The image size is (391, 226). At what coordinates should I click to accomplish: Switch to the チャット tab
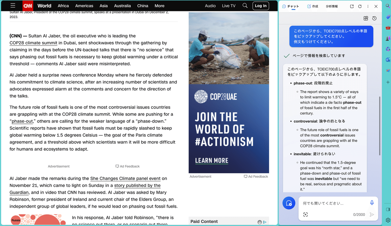(x=291, y=6)
